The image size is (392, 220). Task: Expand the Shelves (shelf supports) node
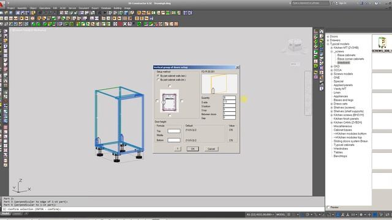pyautogui.click(x=332, y=111)
